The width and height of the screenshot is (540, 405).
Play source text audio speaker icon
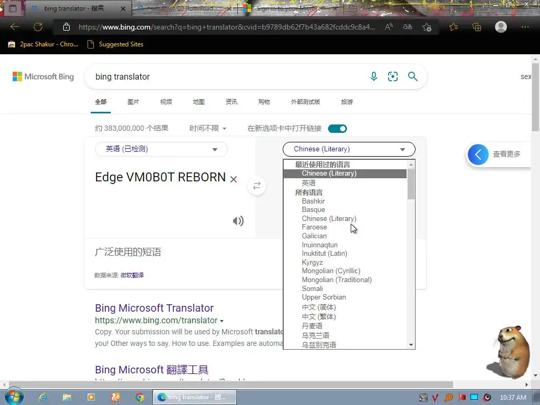click(x=238, y=221)
